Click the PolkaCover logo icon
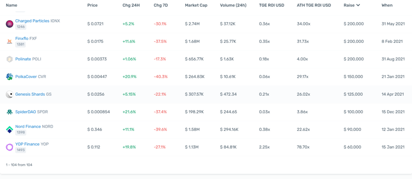 (x=10, y=76)
